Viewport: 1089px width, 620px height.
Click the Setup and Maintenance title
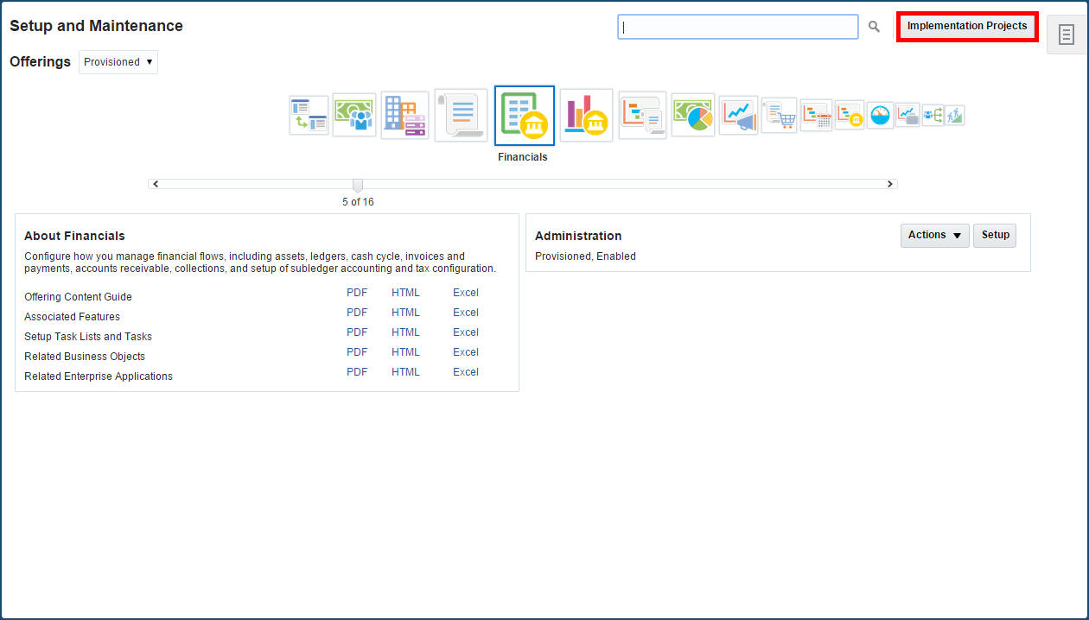(x=96, y=26)
